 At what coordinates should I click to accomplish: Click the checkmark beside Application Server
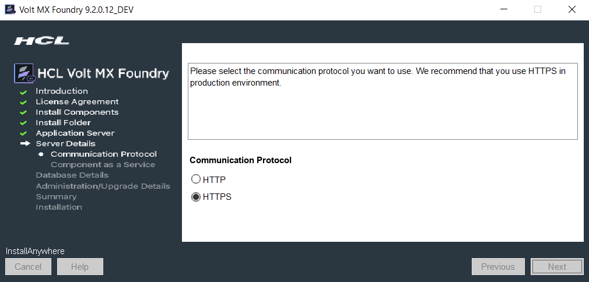[23, 134]
